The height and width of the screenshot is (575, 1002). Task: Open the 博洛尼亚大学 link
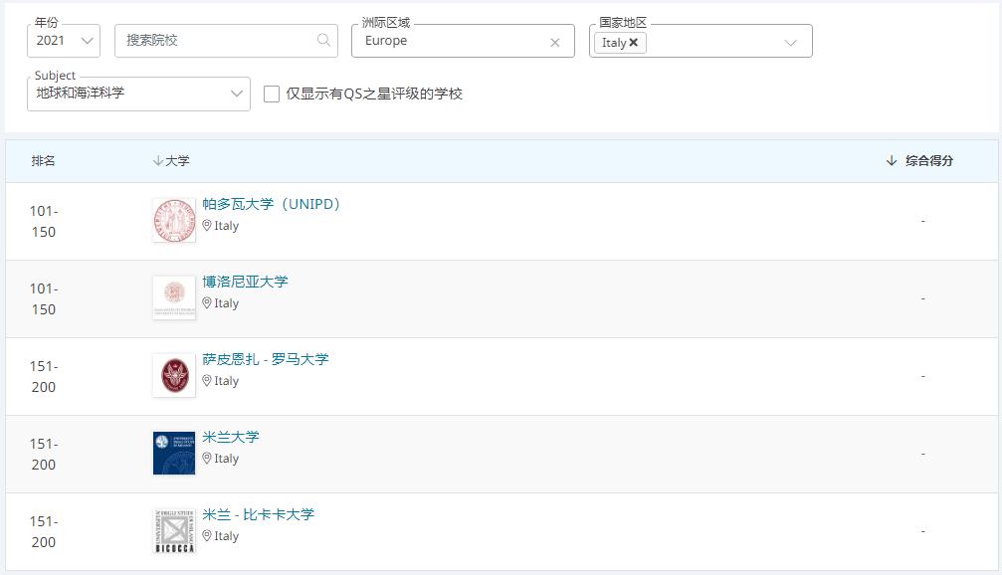coord(246,282)
